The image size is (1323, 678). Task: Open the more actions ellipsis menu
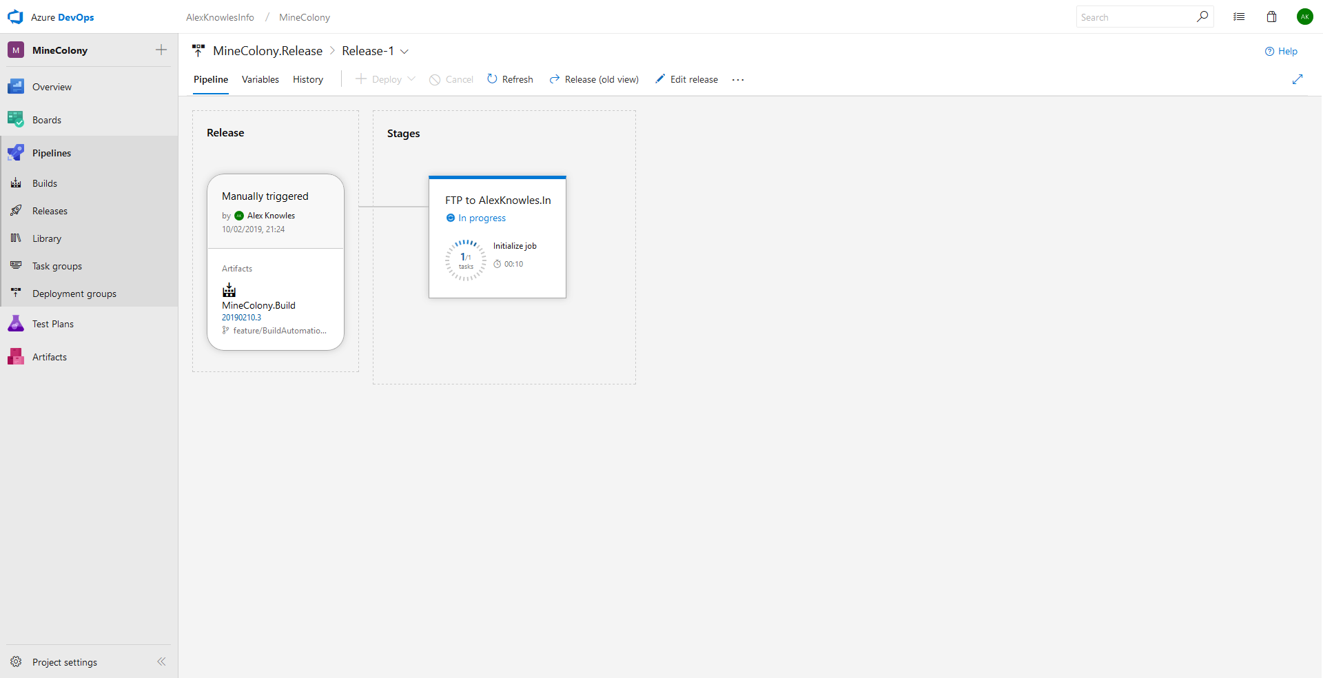[x=738, y=80]
